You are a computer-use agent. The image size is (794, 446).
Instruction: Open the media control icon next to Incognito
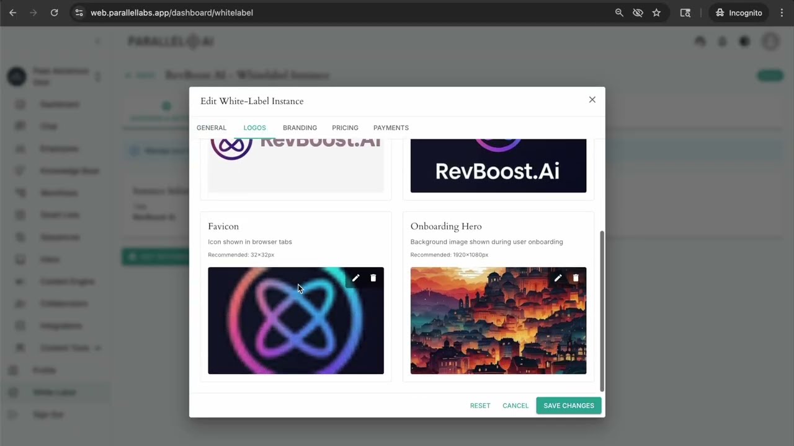tap(685, 12)
